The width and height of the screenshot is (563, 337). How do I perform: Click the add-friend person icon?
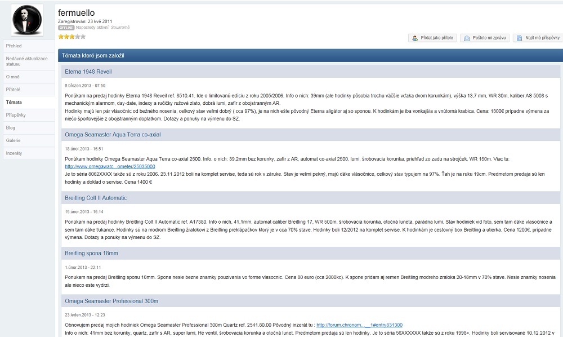[415, 38]
